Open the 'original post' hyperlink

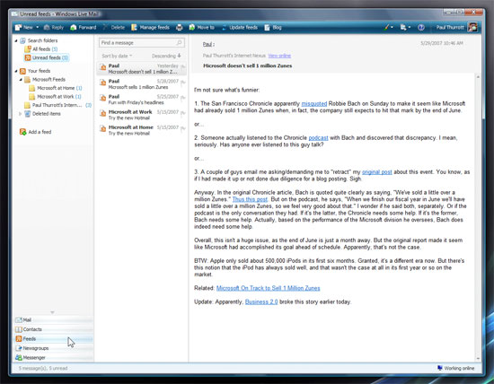click(x=377, y=172)
